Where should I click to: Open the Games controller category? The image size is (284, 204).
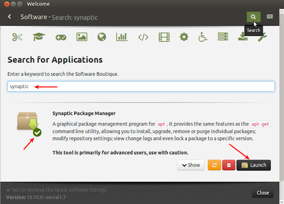[61, 37]
